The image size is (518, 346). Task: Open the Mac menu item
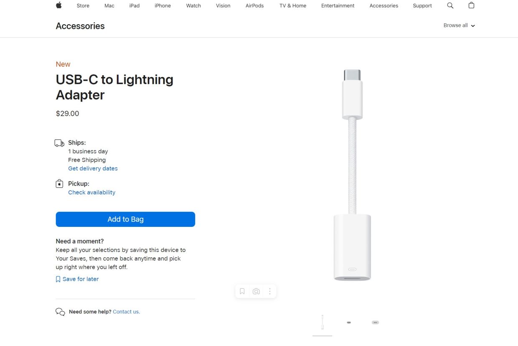(x=109, y=6)
